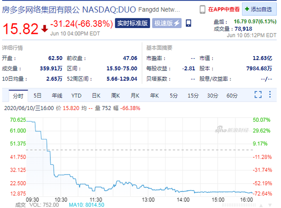281x208 pixels.
Task: Select the 分时 chart tab
Action: pyautogui.click(x=18, y=96)
